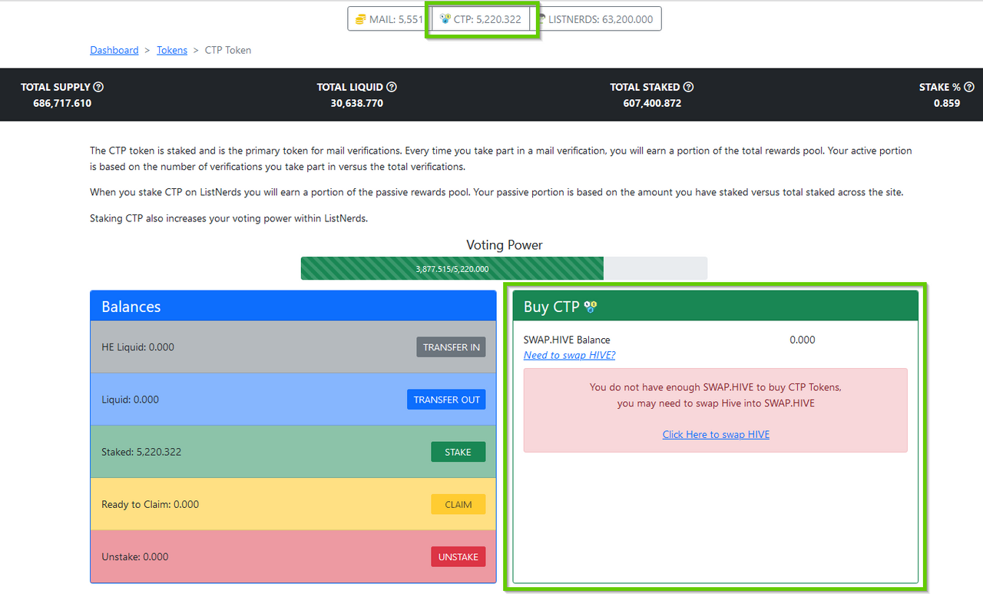Viewport: 983px width, 594px height.
Task: Select the 'Staked: 5,220.322' text
Action: 141,452
